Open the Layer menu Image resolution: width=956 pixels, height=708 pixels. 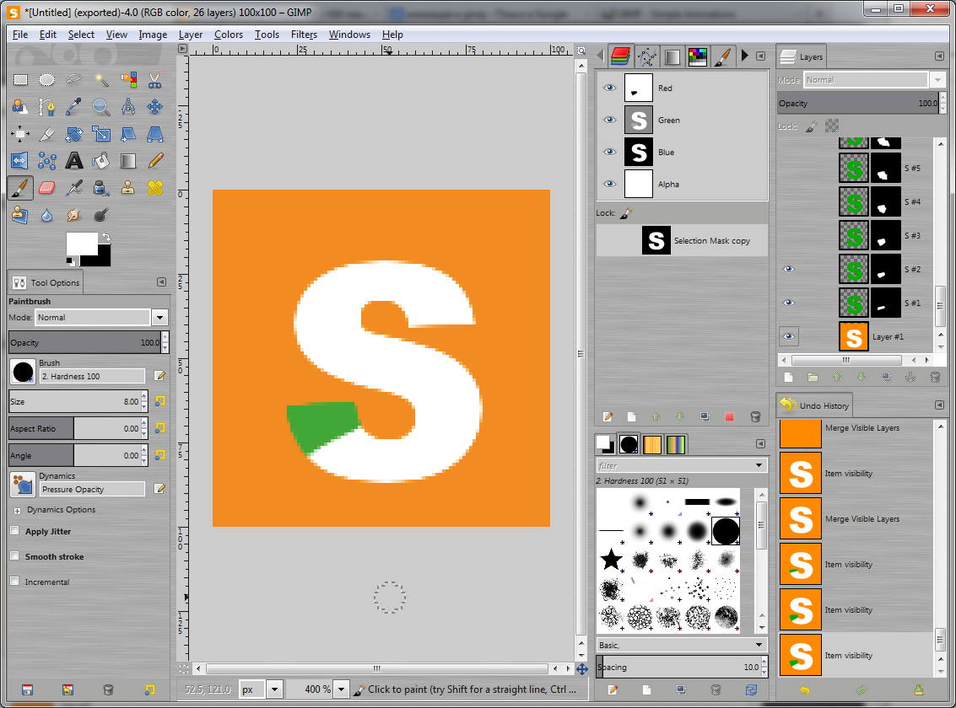[190, 35]
